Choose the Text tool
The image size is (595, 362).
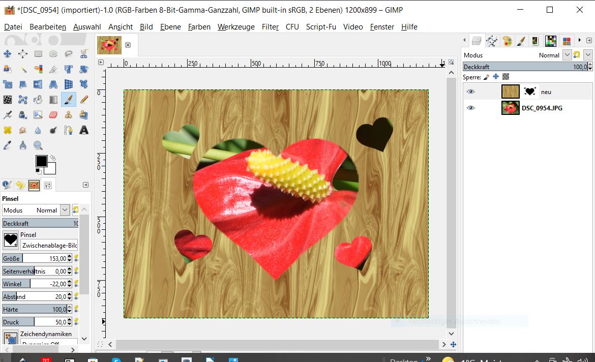pos(84,130)
